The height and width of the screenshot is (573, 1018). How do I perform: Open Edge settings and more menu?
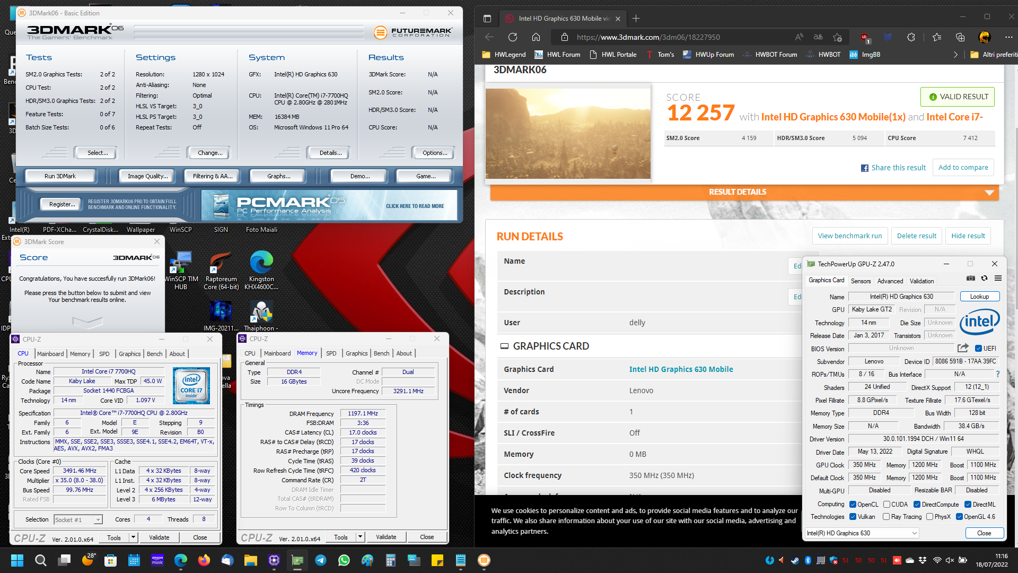pos(1008,37)
